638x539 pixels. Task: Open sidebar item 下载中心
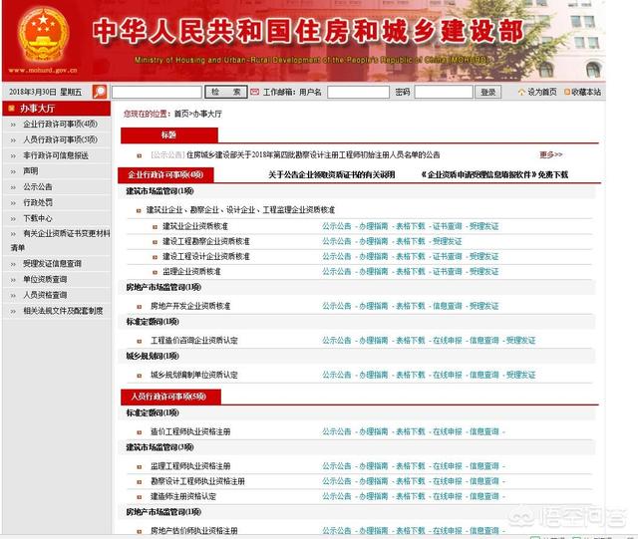tap(38, 218)
